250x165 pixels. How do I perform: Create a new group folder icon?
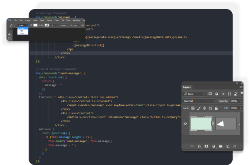pos(220,146)
